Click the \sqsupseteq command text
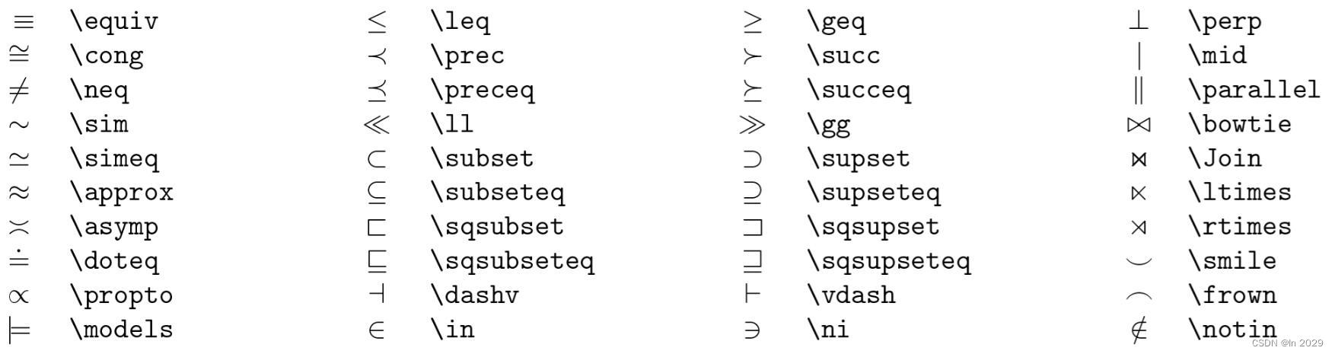 889,261
